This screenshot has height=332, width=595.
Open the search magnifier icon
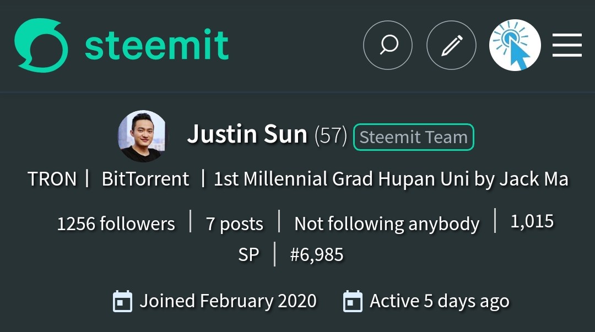pos(388,45)
